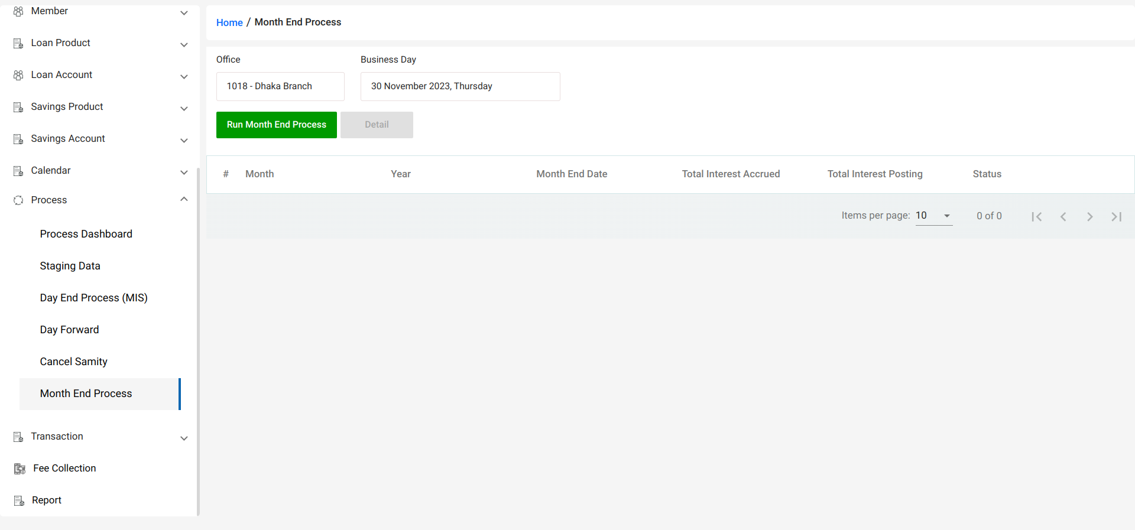Click the Month column header
The height and width of the screenshot is (530, 1135).
[260, 174]
